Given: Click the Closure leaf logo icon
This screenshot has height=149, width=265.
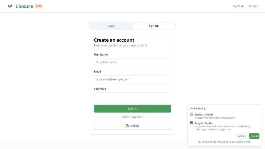Looking at the screenshot, I should (10, 6).
